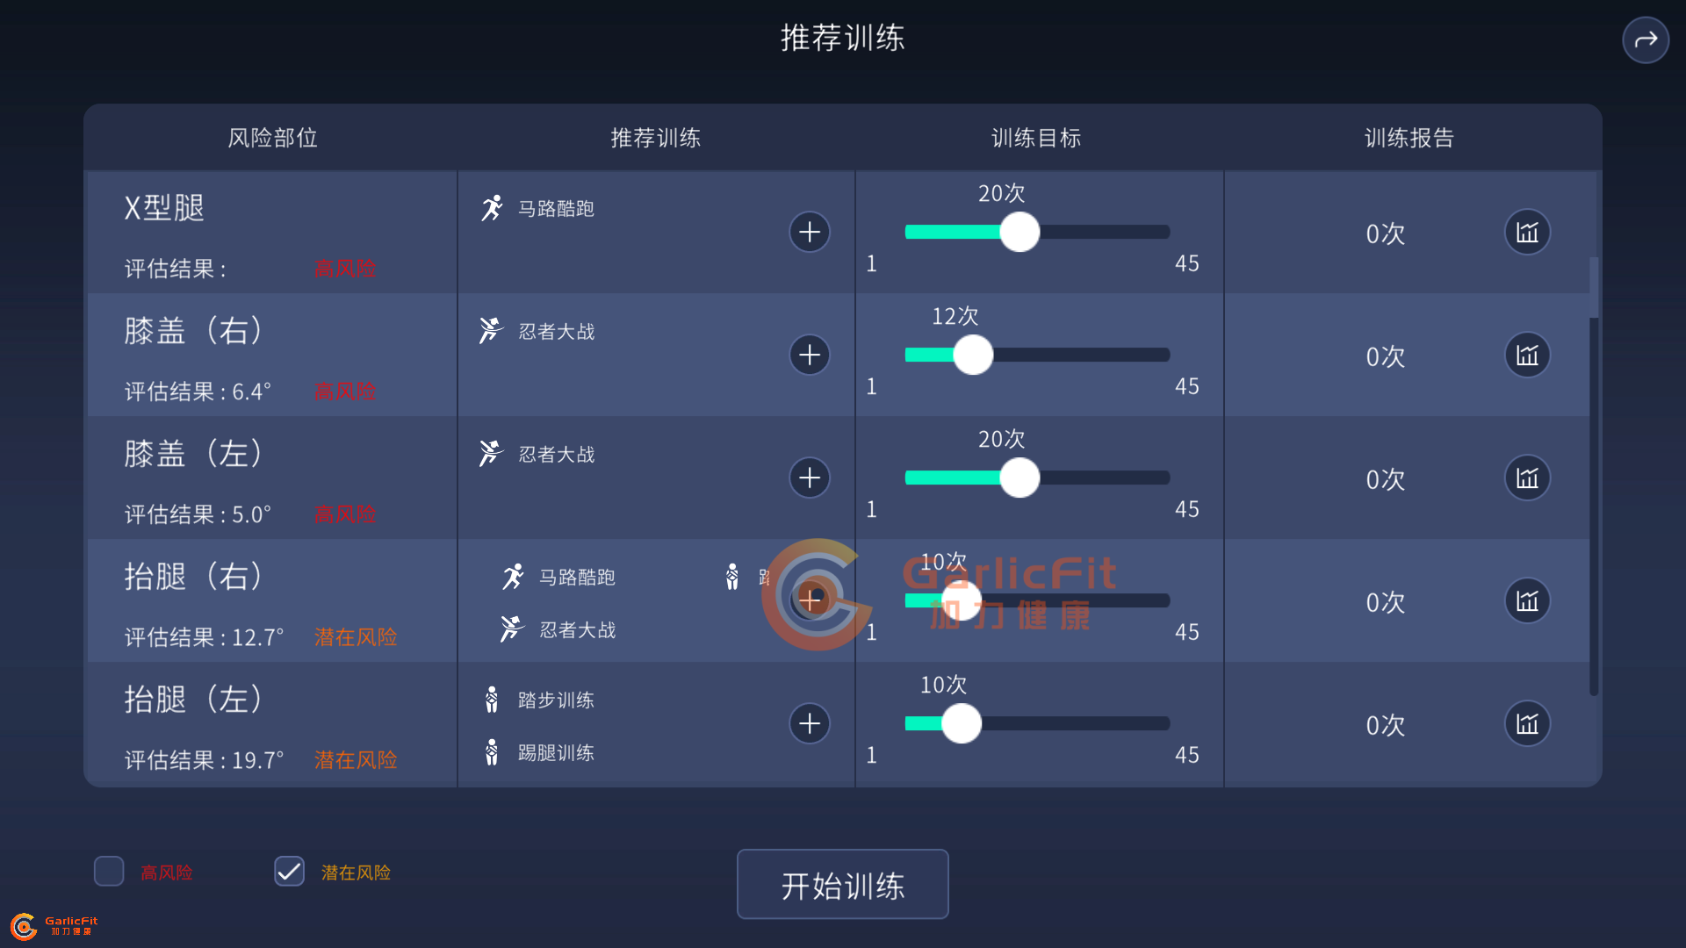Click the 膝盖（右）12次 slider handle
The width and height of the screenshot is (1686, 948).
973,355
